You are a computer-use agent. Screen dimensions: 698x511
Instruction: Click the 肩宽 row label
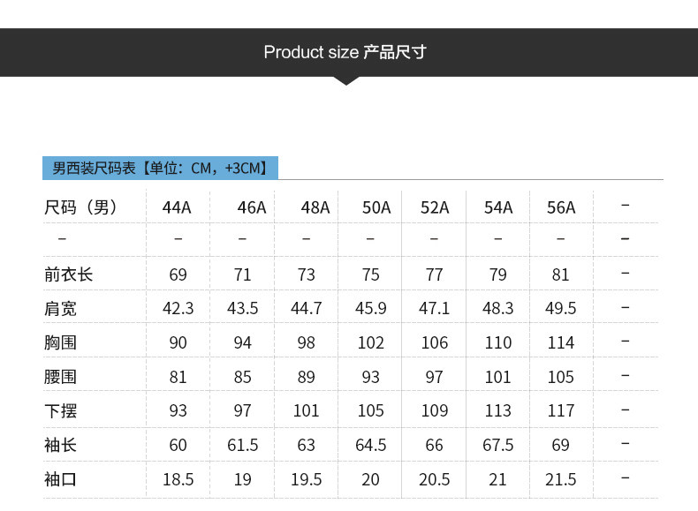pyautogui.click(x=61, y=309)
